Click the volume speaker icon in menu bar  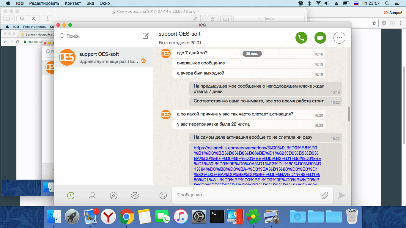pyautogui.click(x=327, y=3)
